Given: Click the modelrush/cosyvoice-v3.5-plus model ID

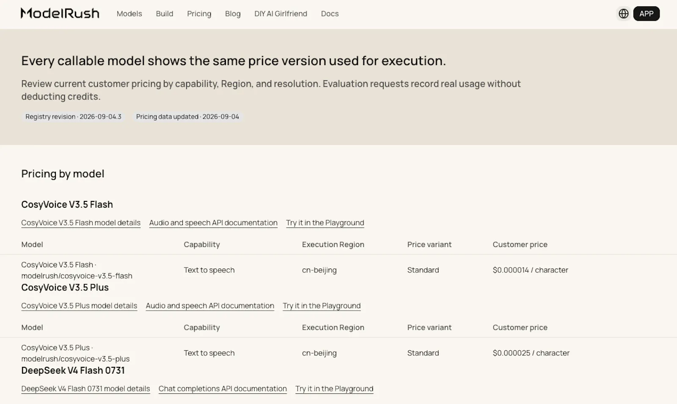Looking at the screenshot, I should pyautogui.click(x=75, y=359).
